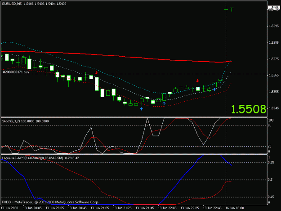Select the blue buy arrow near 22:45
This screenshot has height=211, width=281.
[x=214, y=89]
